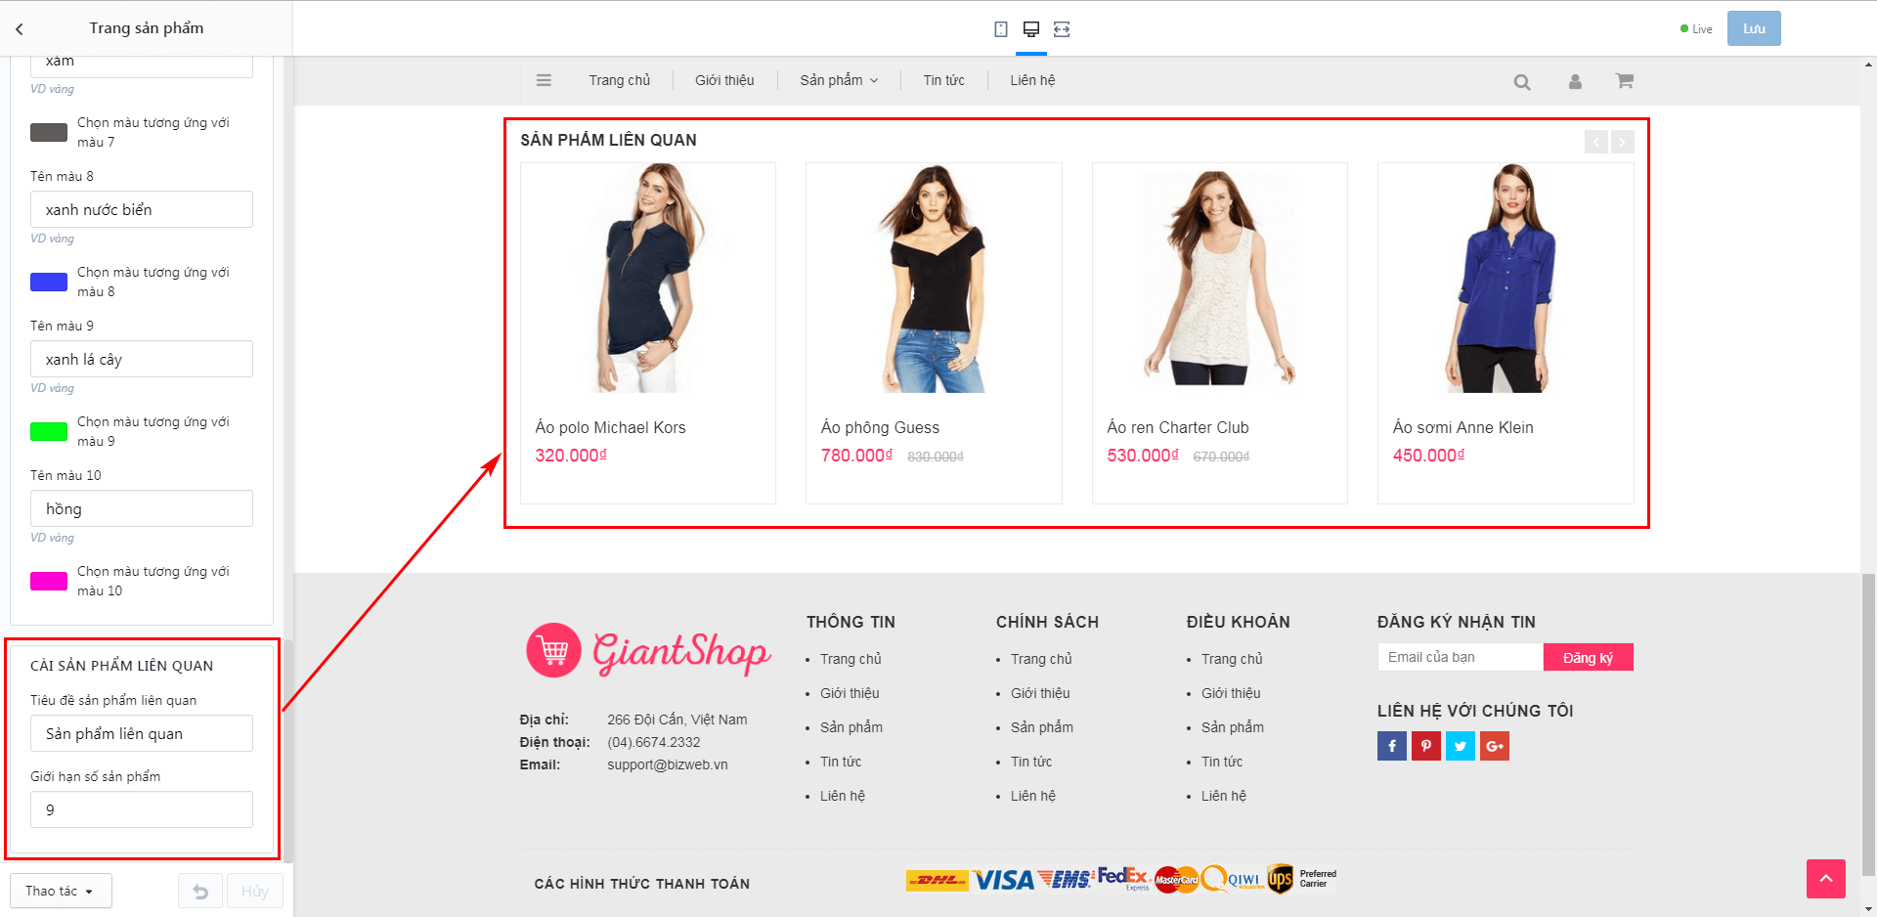Edit the Giới hạn số sản phẩm field
The image size is (1877, 917).
[142, 809]
